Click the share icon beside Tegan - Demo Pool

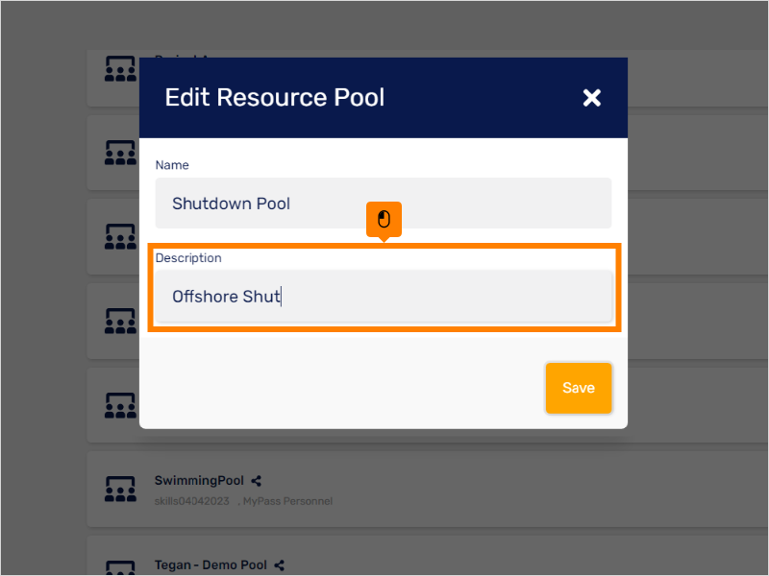click(x=279, y=565)
